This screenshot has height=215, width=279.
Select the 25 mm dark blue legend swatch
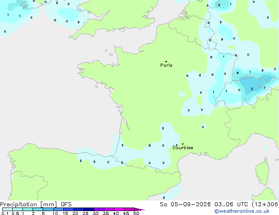88,209
